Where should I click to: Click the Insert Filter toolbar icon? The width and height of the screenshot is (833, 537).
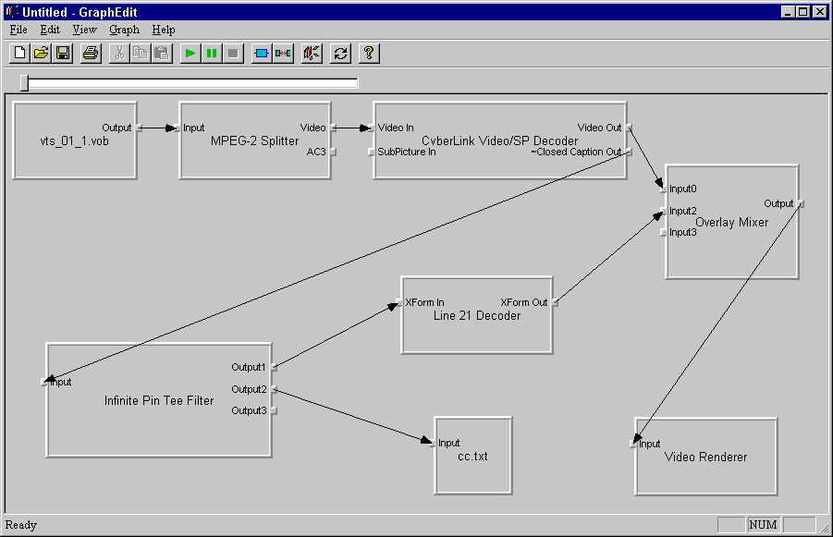click(x=262, y=53)
